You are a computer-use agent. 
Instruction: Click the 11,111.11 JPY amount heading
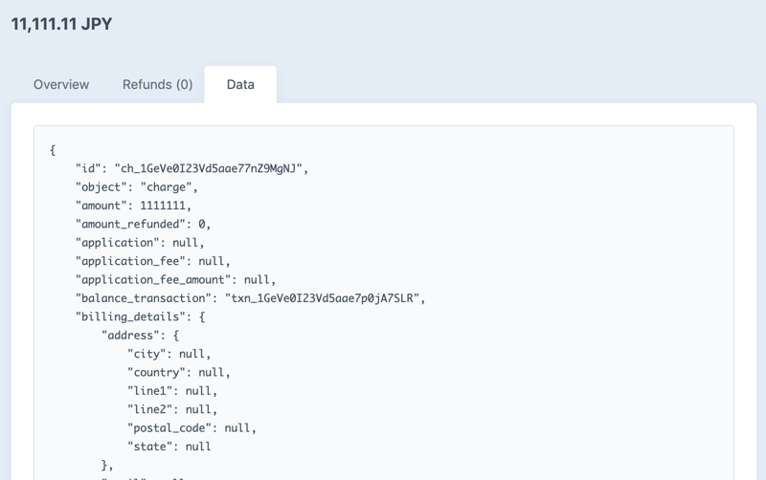pyautogui.click(x=61, y=24)
